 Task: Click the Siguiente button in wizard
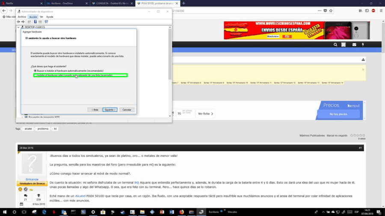(x=110, y=110)
